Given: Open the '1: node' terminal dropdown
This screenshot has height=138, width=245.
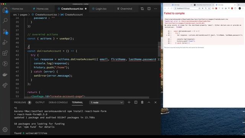Looking at the screenshot, I should point(107,102).
